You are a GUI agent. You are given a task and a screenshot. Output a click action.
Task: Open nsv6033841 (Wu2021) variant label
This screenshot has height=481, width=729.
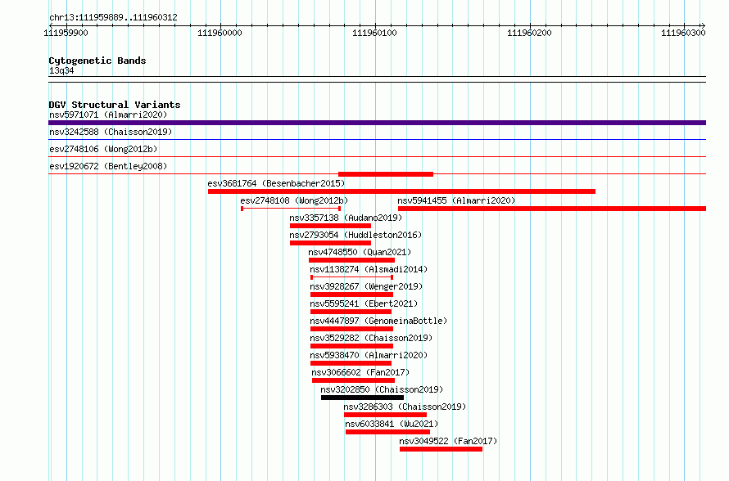392,424
